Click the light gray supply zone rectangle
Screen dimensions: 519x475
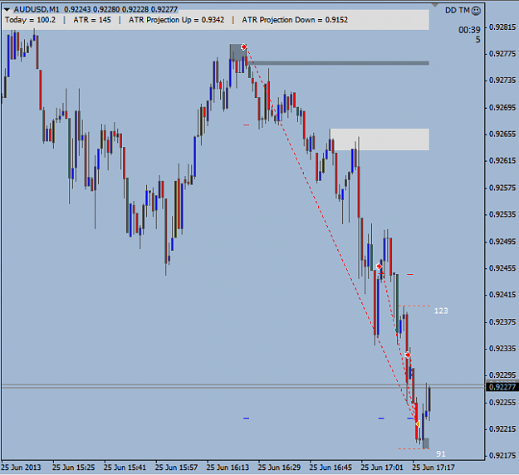click(379, 140)
